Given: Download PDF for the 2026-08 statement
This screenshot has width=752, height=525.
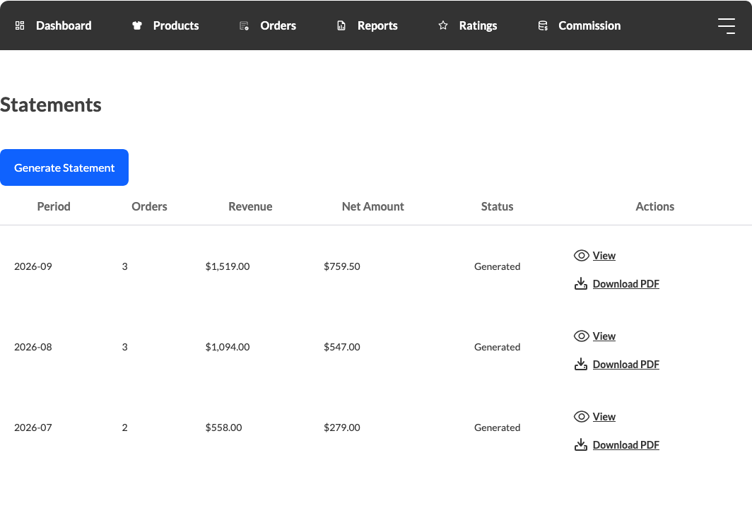Looking at the screenshot, I should click(x=626, y=365).
